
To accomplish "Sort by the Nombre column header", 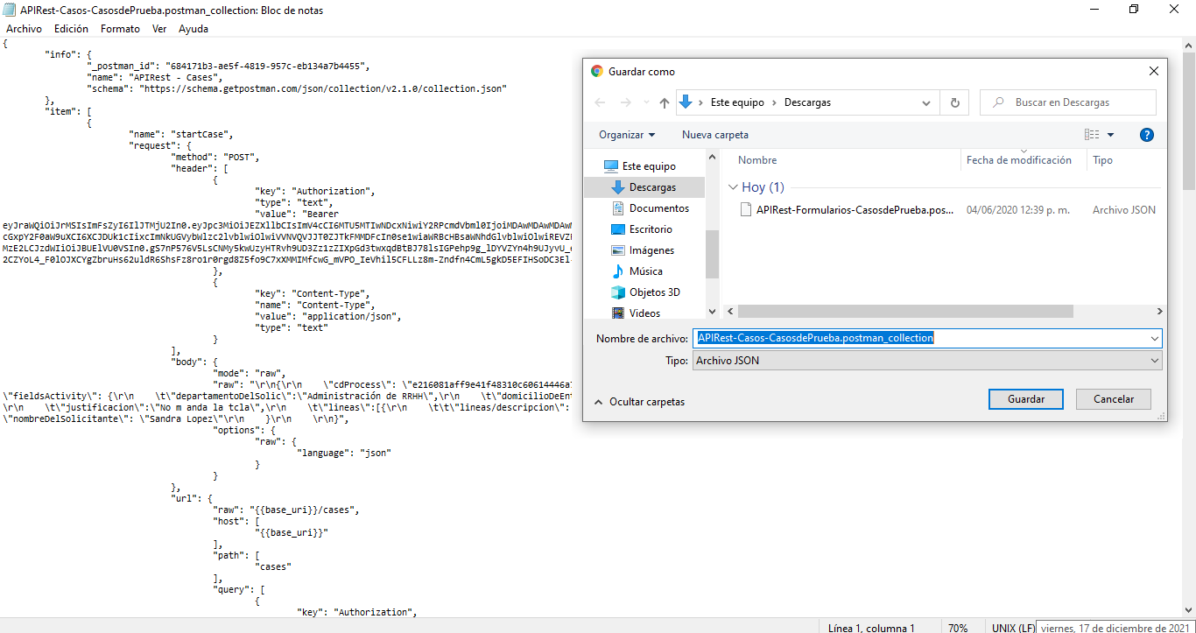I will click(757, 160).
